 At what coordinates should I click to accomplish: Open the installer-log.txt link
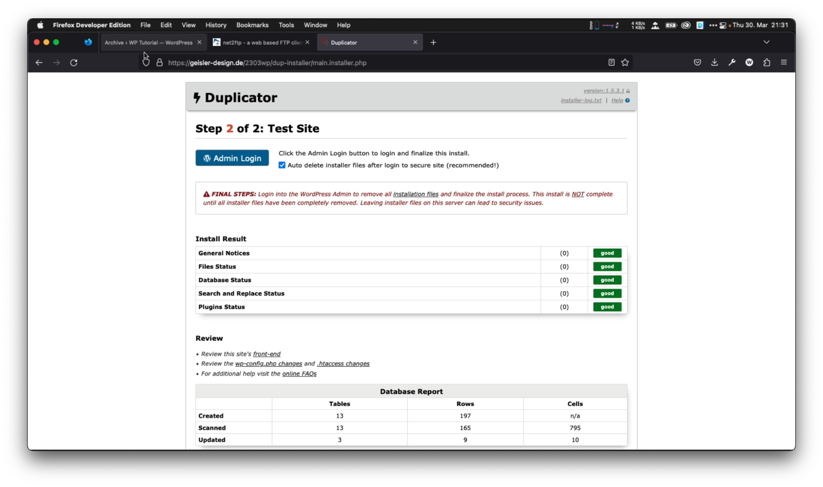581,101
